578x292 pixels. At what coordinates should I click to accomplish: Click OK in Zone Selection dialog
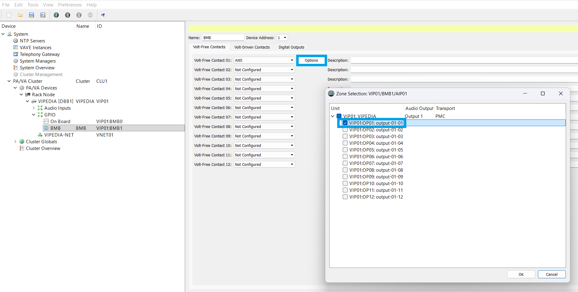(x=521, y=274)
